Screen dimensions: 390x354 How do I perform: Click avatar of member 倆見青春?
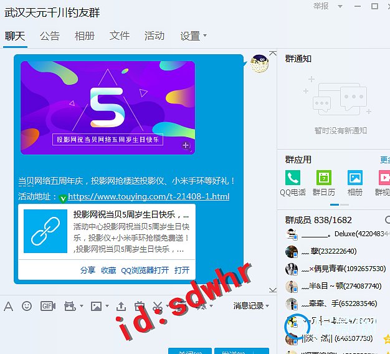pos(292,269)
